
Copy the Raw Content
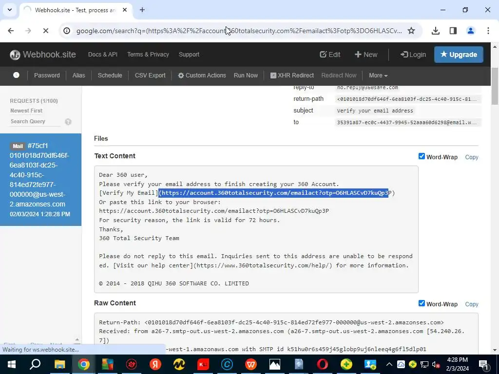point(472,304)
